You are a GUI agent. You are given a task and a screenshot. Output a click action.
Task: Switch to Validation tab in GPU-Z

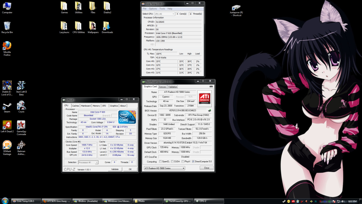point(173,87)
